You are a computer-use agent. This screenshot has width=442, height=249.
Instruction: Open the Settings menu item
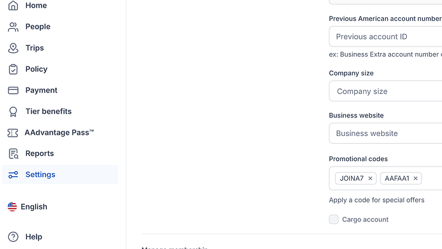pos(60,174)
